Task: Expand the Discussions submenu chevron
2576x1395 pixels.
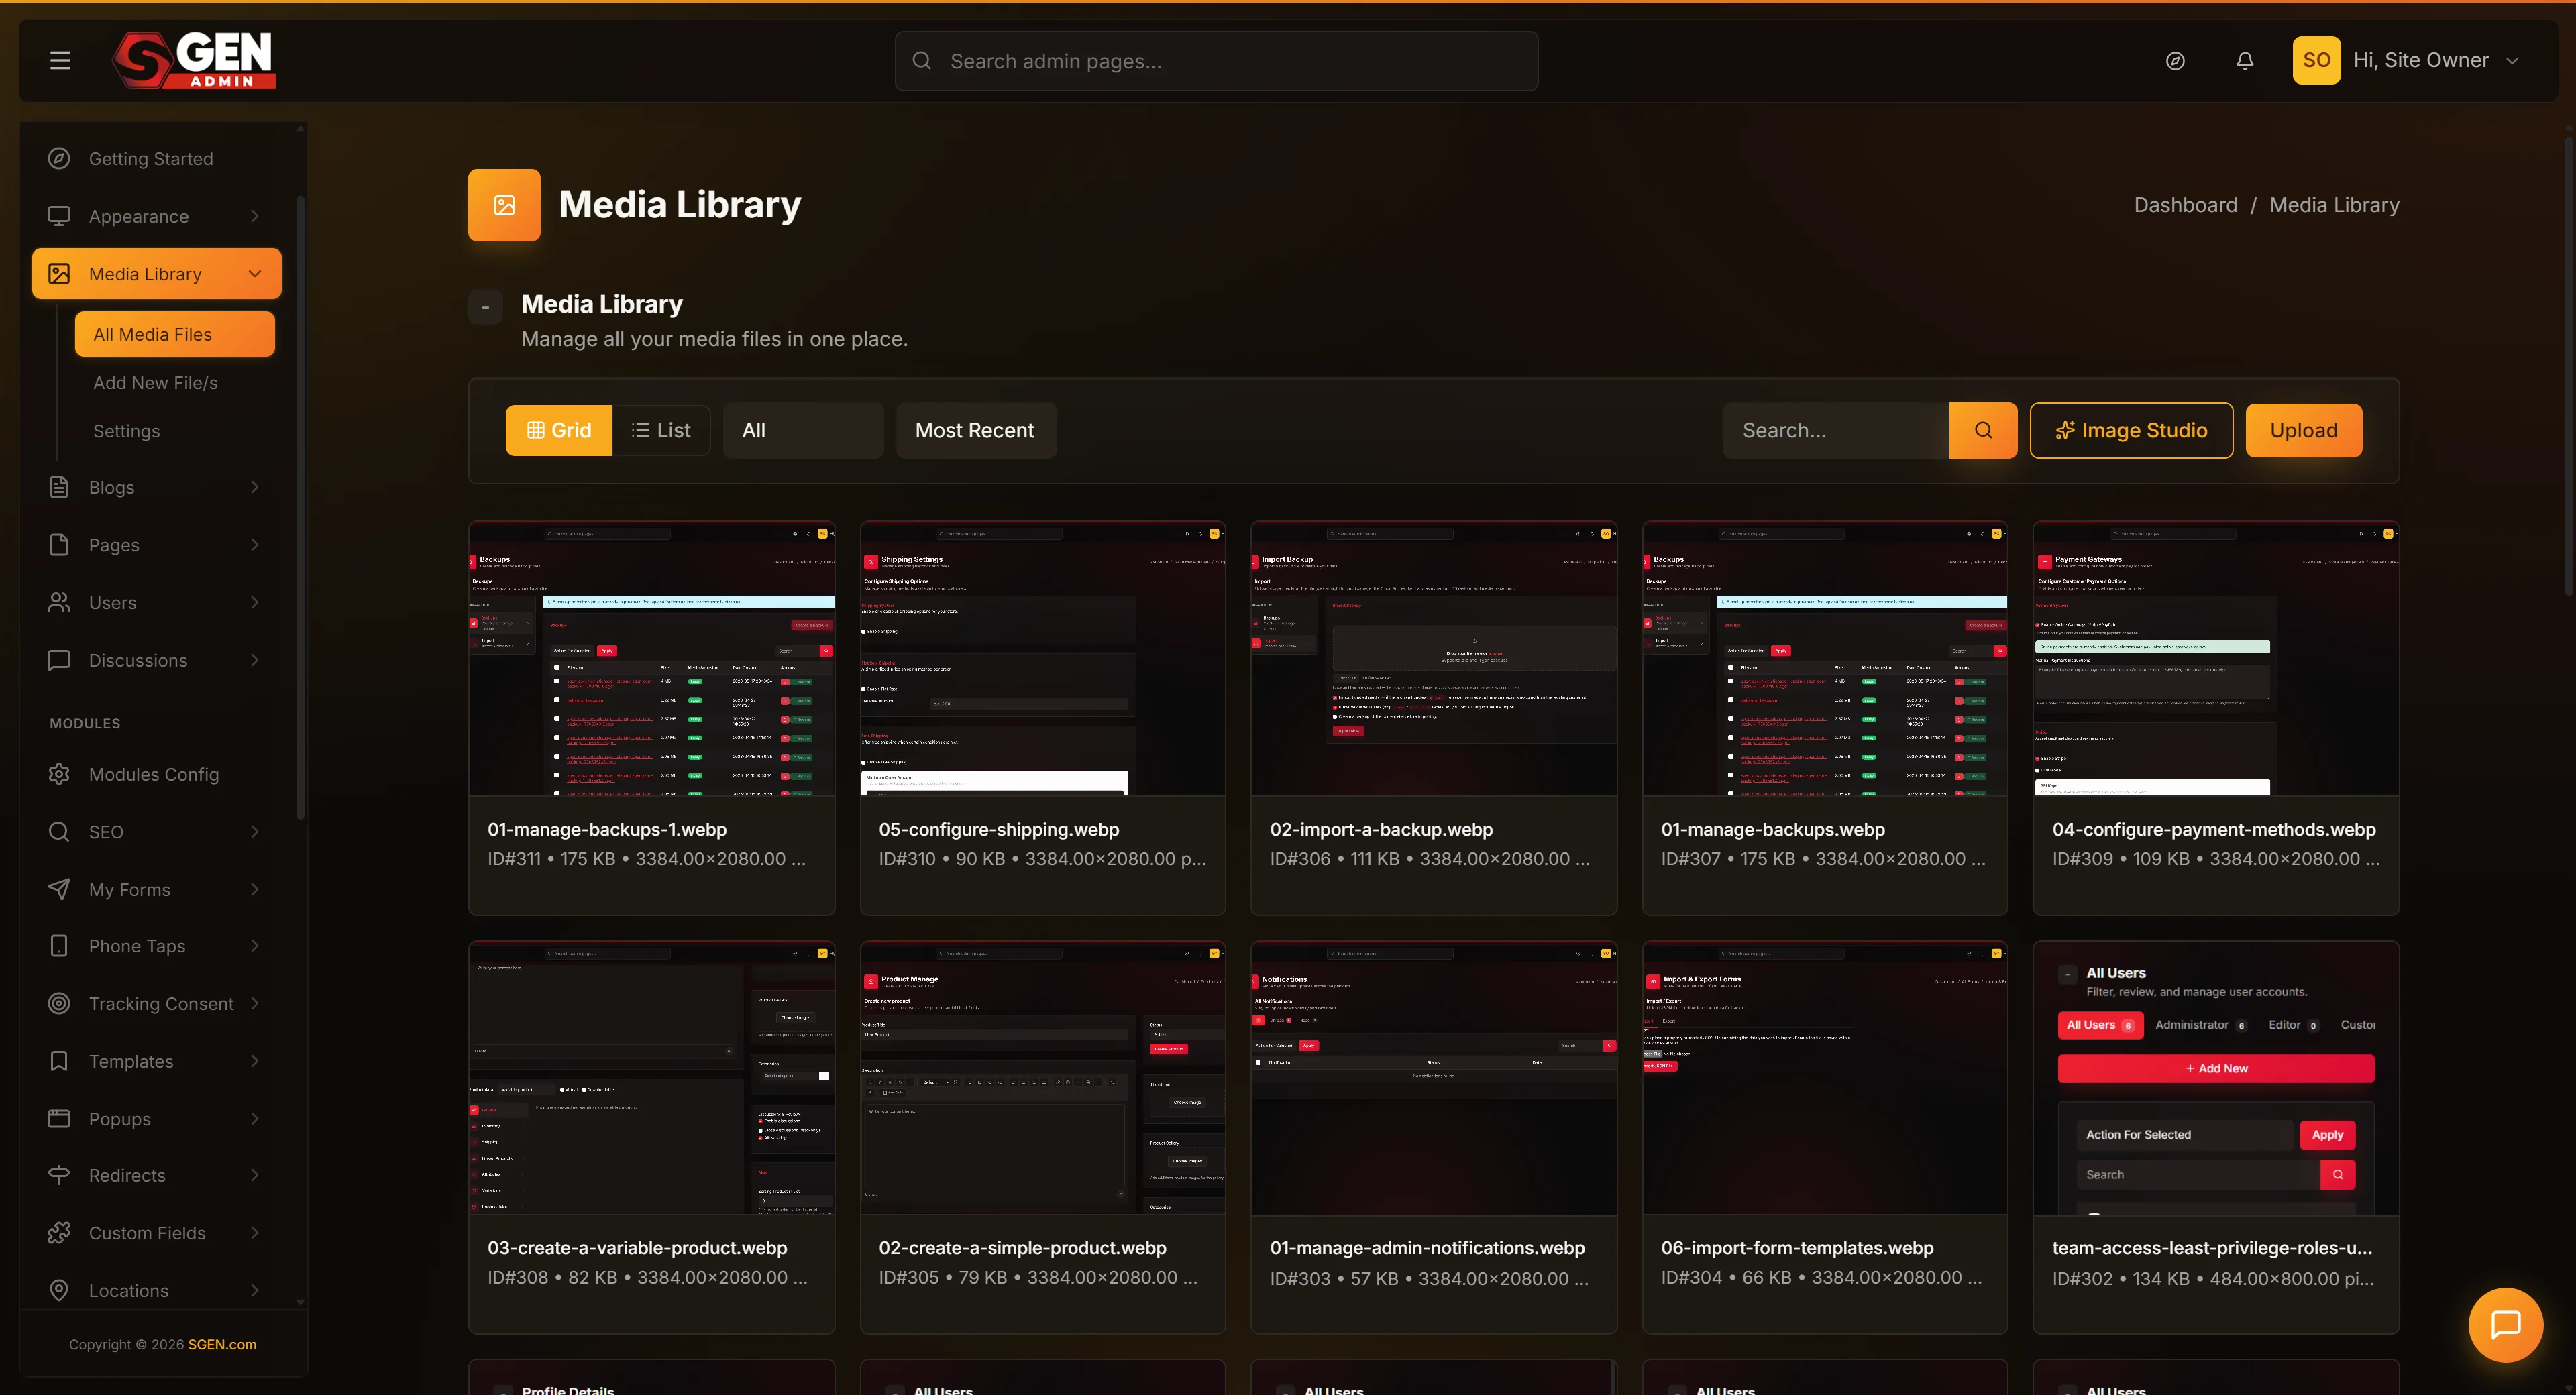Action: 255,660
